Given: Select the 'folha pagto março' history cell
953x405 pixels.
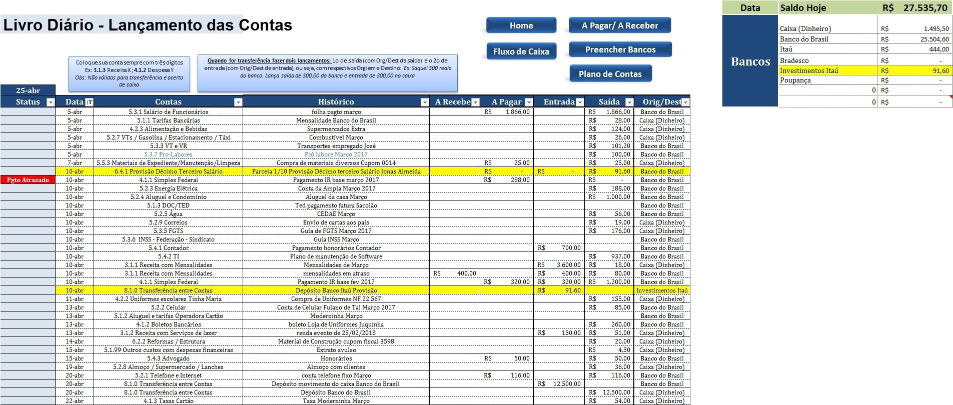Looking at the screenshot, I should tap(336, 112).
